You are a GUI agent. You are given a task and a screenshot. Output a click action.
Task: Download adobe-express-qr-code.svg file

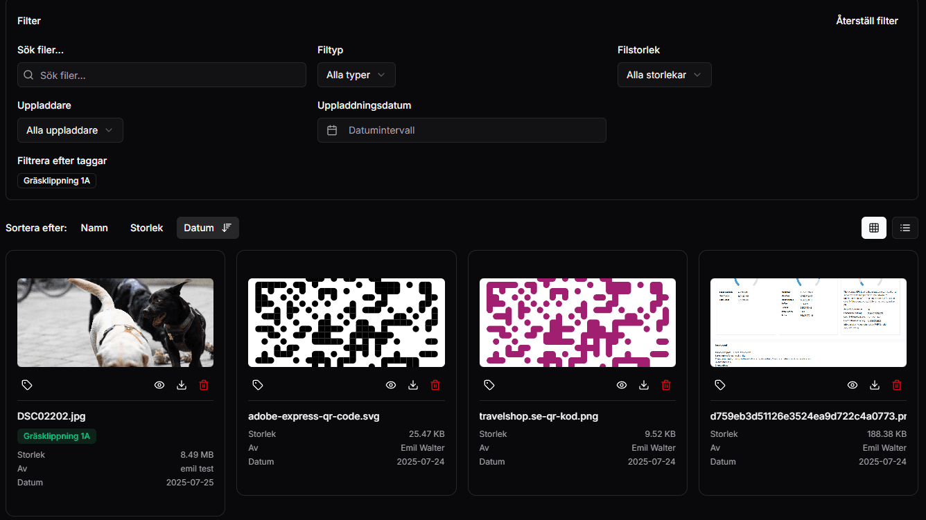click(413, 385)
